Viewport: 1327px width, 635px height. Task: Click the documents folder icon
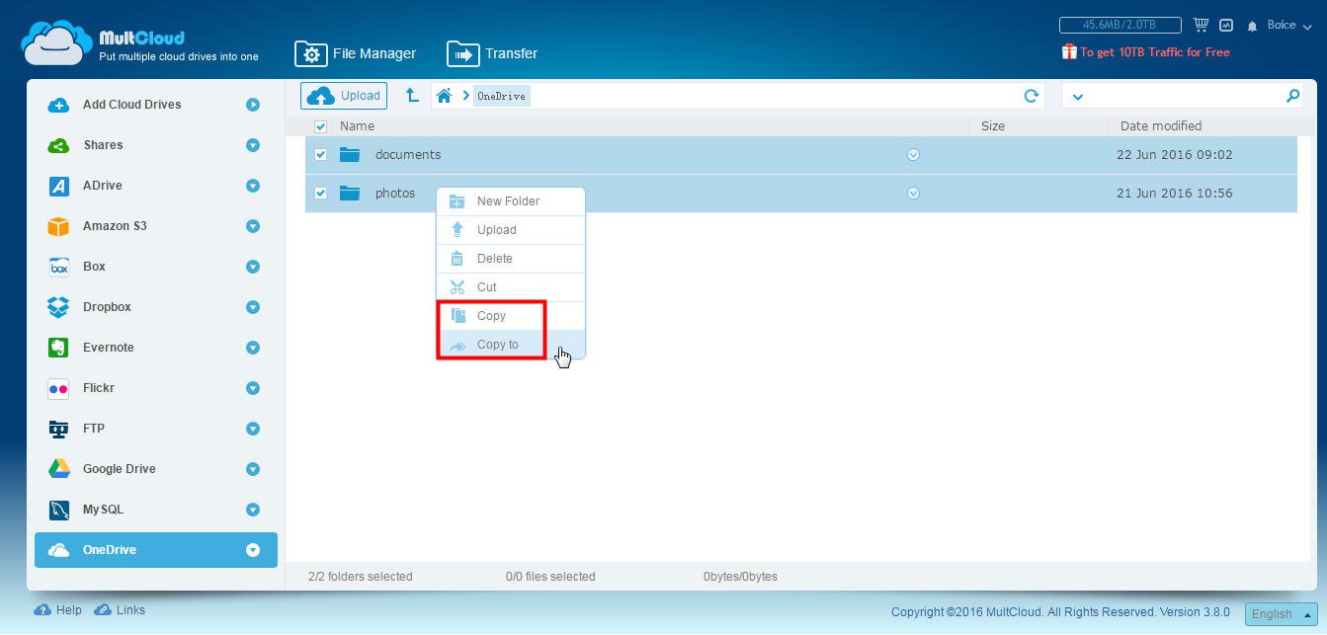pos(350,154)
